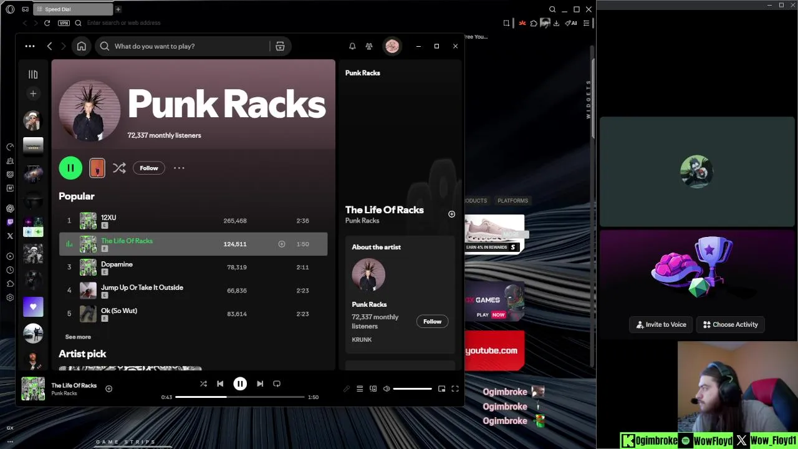This screenshot has width=798, height=449.
Task: Open Connect to a device icon
Action: 373,389
